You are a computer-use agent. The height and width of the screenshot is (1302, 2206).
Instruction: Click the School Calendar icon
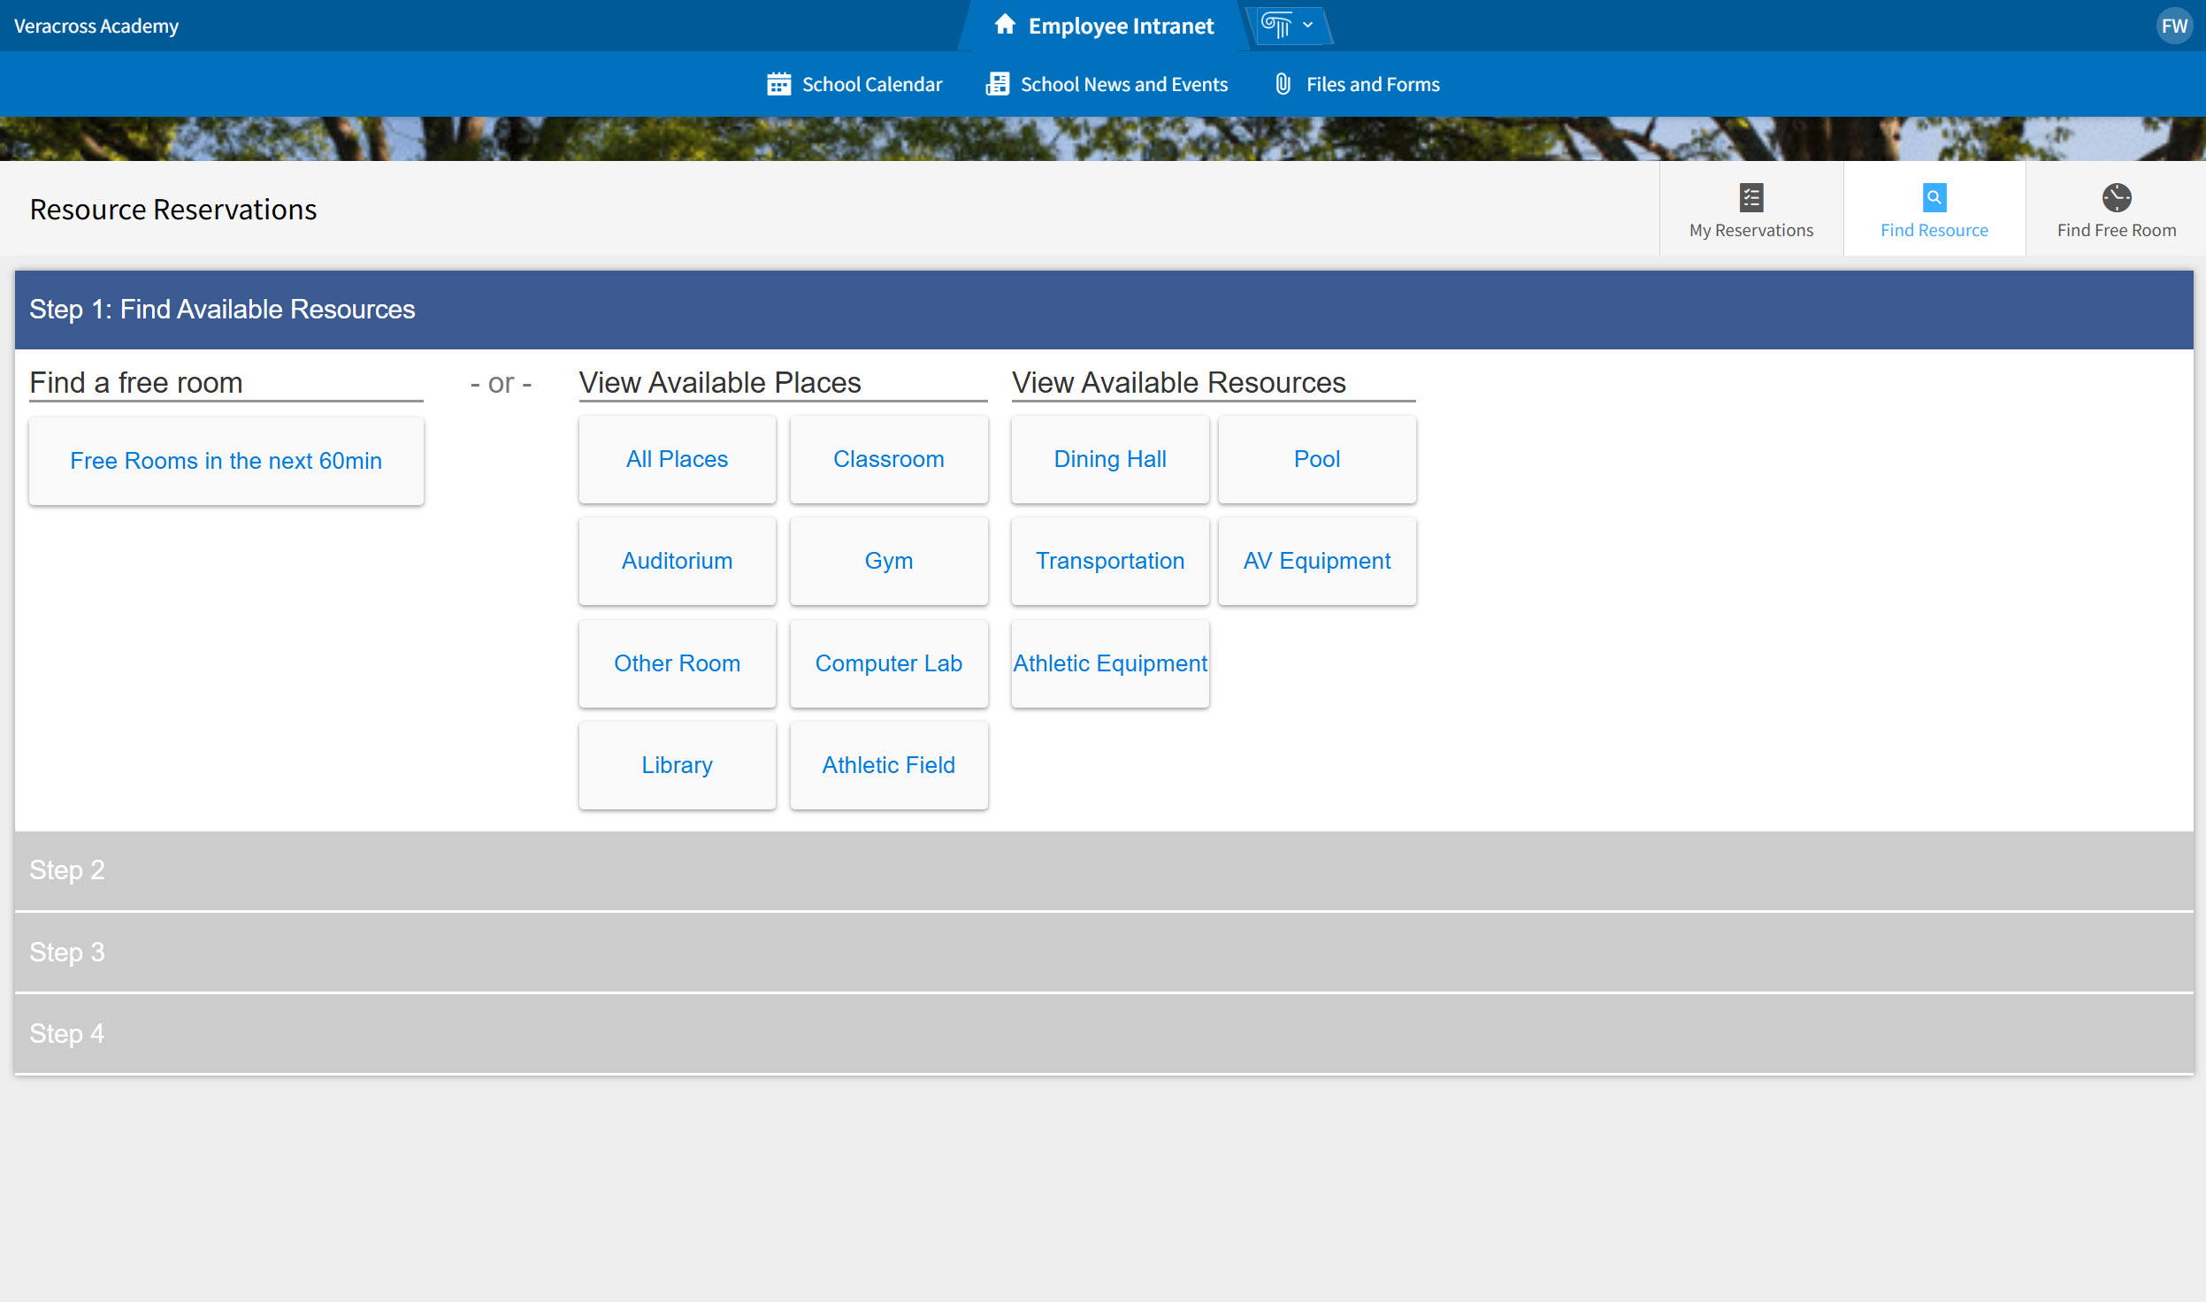(779, 83)
